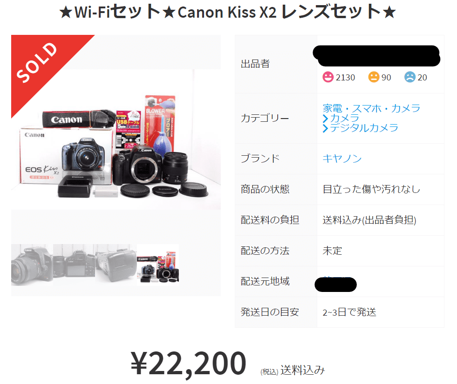The width and height of the screenshot is (457, 384).
Task: Click the chevron before カメラ category
Action: pyautogui.click(x=325, y=119)
